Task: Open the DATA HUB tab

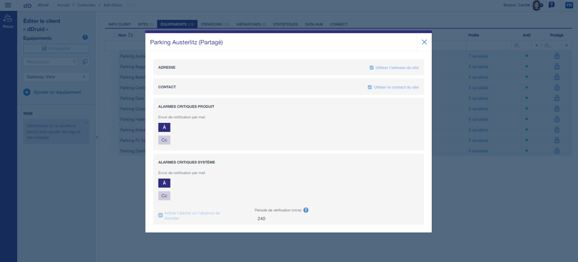Action: (x=314, y=24)
